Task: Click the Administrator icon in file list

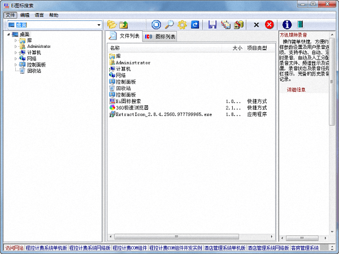Action: tap(112, 63)
